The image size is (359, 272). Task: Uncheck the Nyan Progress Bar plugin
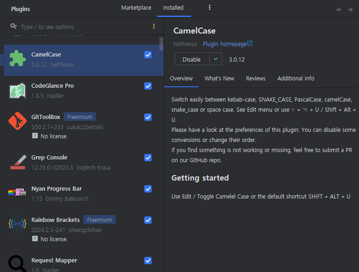coord(148,189)
